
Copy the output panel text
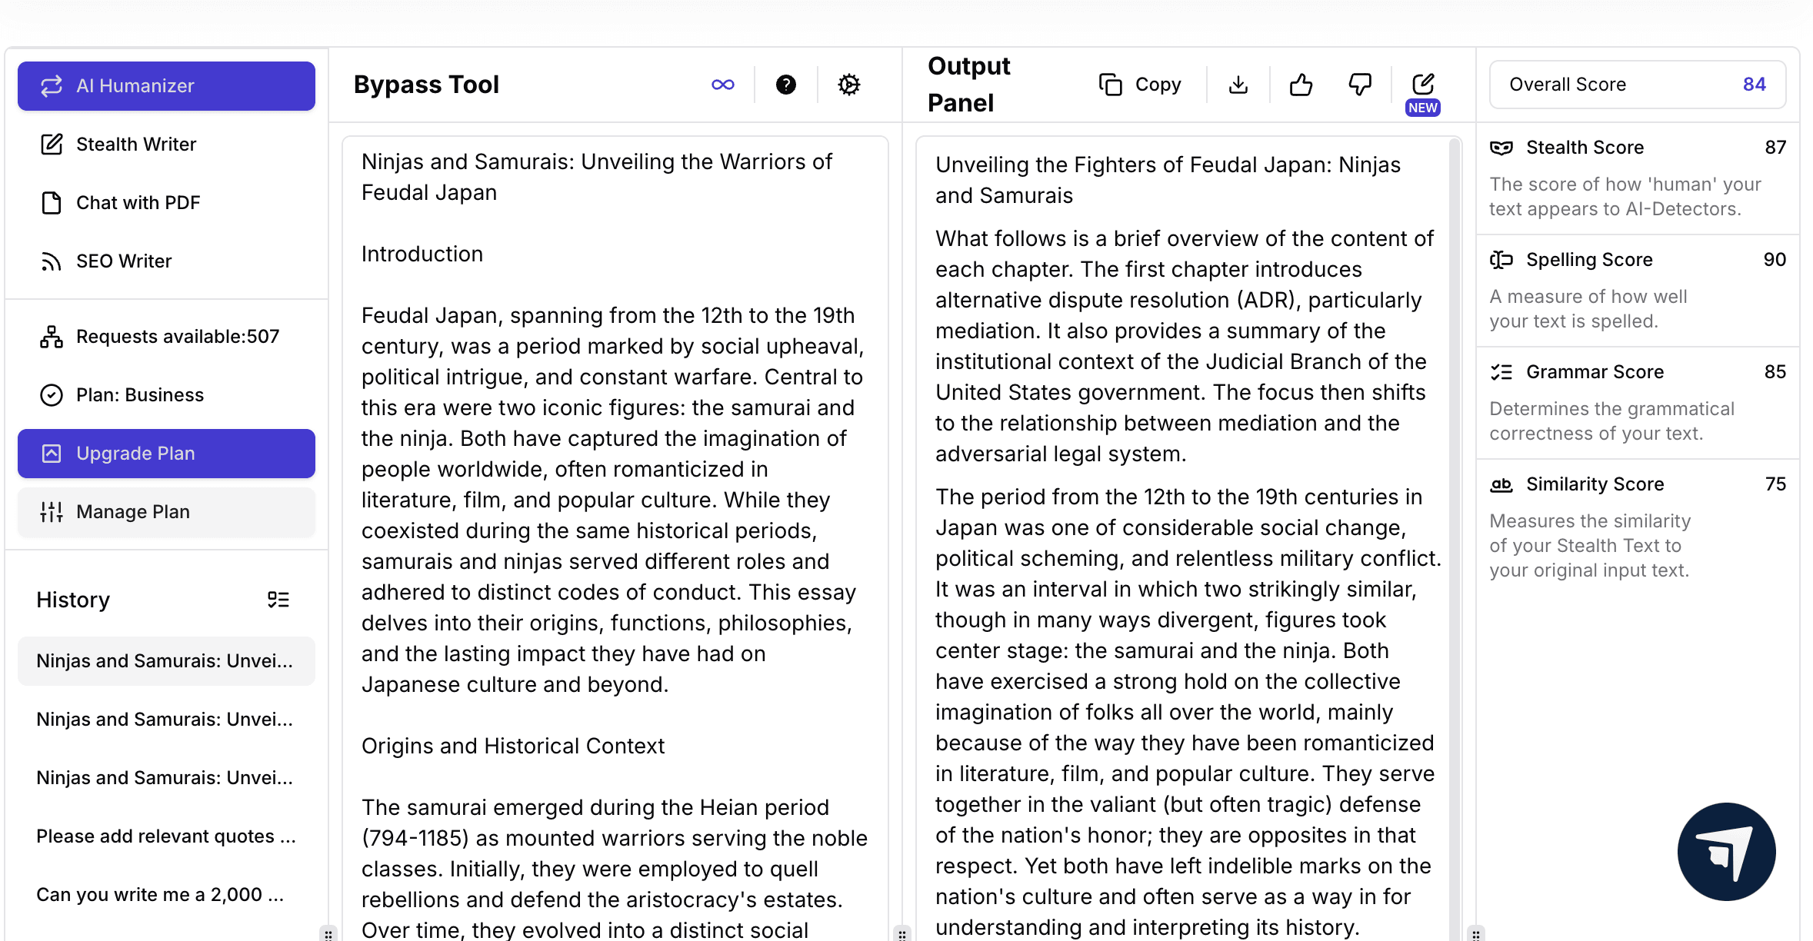pyautogui.click(x=1140, y=85)
